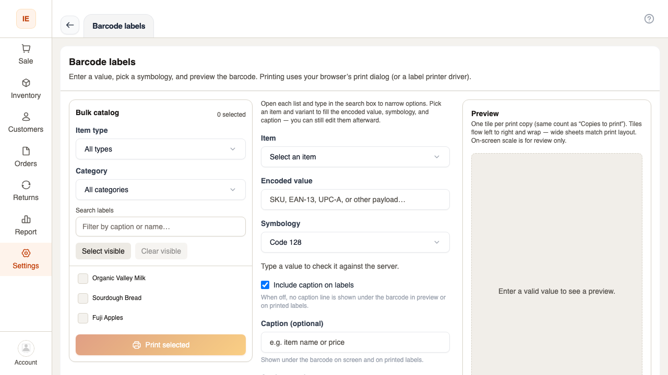The image size is (668, 375).
Task: Click the Type a value to check text
Action: click(x=330, y=266)
